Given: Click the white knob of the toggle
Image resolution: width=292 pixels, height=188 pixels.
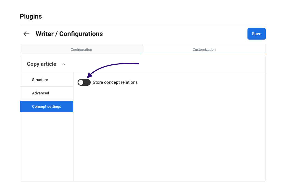Looking at the screenshot, I should pyautogui.click(x=81, y=82).
